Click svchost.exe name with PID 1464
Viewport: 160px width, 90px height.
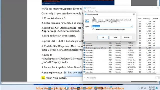point(89,72)
